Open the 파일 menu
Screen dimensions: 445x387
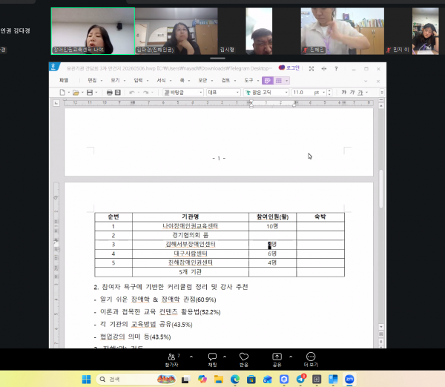64,80
